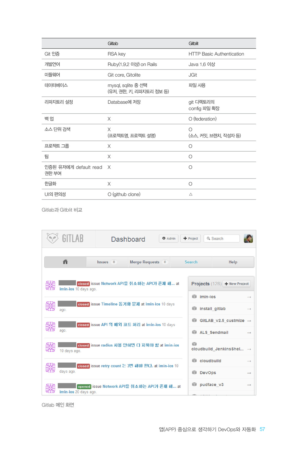294x455 pixels.
Task: Click the box icon beside install_gitlab
Action: [194, 308]
